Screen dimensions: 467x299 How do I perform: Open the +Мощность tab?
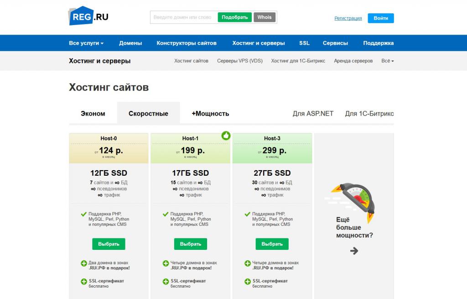(x=210, y=113)
